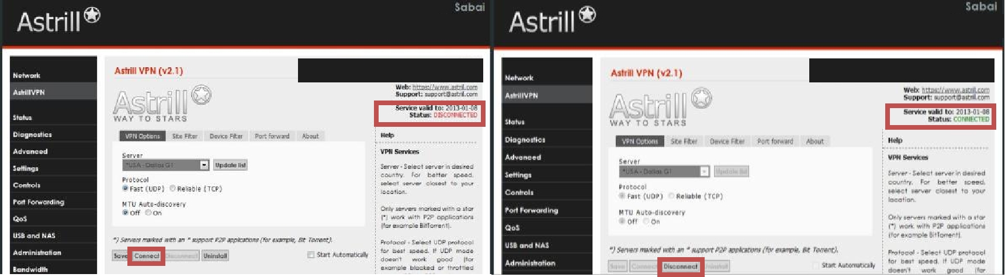
Task: Click Astrill header logo in disconnected screenshot
Action: click(x=58, y=20)
